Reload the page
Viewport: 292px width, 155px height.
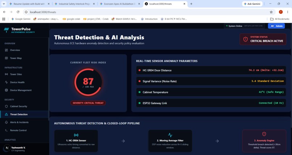(18, 12)
